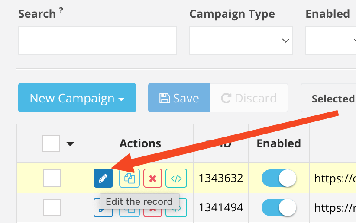The width and height of the screenshot is (356, 223).
Task: Toggle Enabled switch for campaign 1341494
Action: tap(279, 207)
